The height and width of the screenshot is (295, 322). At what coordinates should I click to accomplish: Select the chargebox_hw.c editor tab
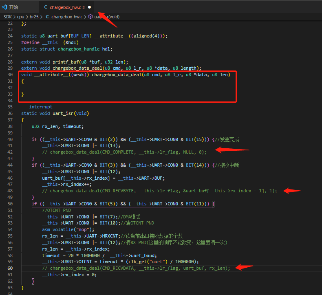click(67, 7)
